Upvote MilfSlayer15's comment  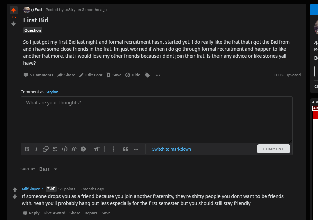[x=15, y=190]
